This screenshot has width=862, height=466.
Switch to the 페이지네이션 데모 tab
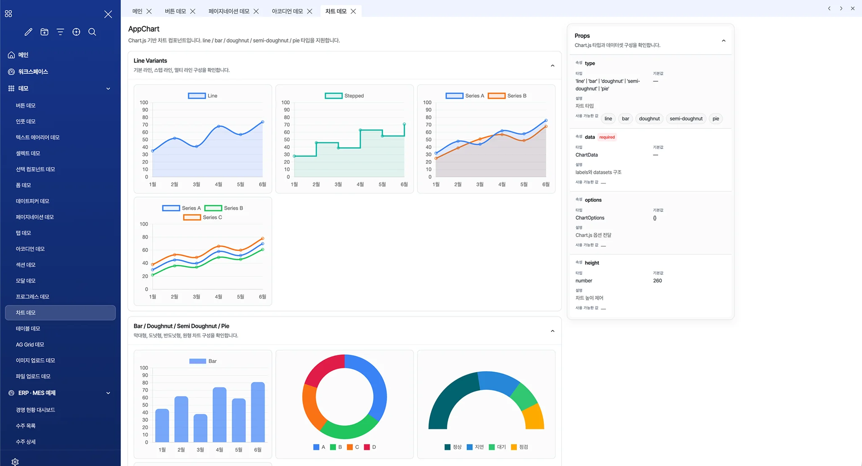[x=229, y=11]
